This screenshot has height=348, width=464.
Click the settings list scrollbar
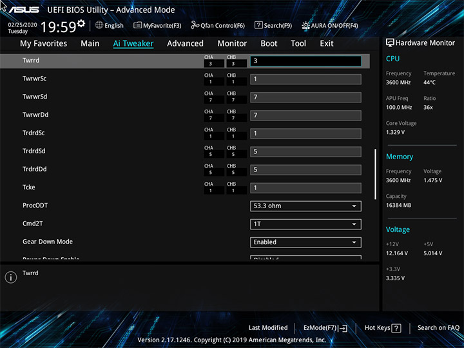[375, 174]
